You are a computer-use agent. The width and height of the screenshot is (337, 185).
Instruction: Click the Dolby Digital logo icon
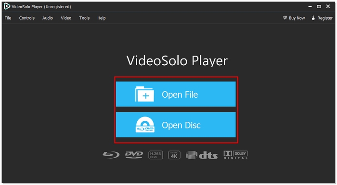click(x=235, y=155)
